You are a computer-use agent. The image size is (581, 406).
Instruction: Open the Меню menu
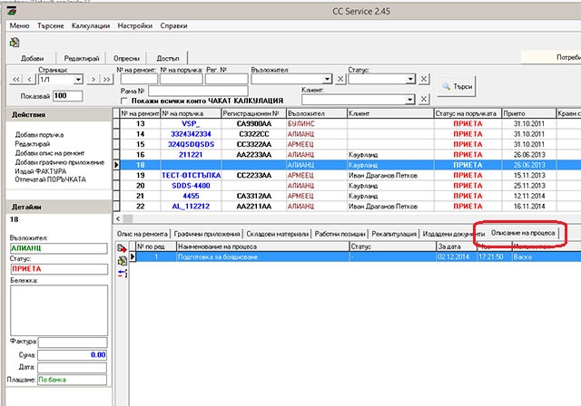pos(19,26)
